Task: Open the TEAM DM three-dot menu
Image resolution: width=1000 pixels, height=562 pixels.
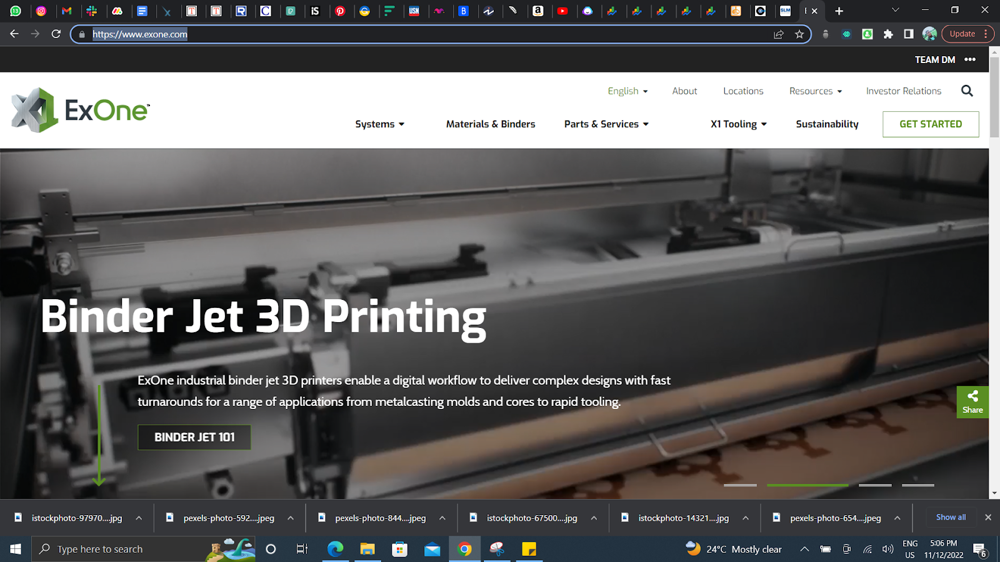Action: [970, 59]
